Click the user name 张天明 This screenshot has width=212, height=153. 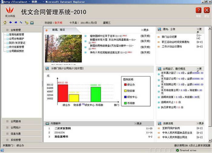(58, 23)
